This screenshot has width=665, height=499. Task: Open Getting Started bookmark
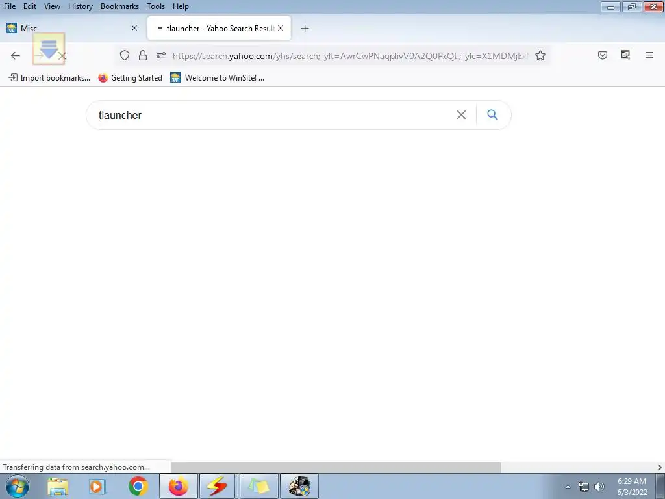(130, 78)
